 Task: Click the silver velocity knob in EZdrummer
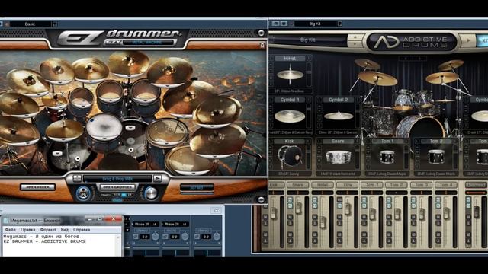[x=151, y=193]
